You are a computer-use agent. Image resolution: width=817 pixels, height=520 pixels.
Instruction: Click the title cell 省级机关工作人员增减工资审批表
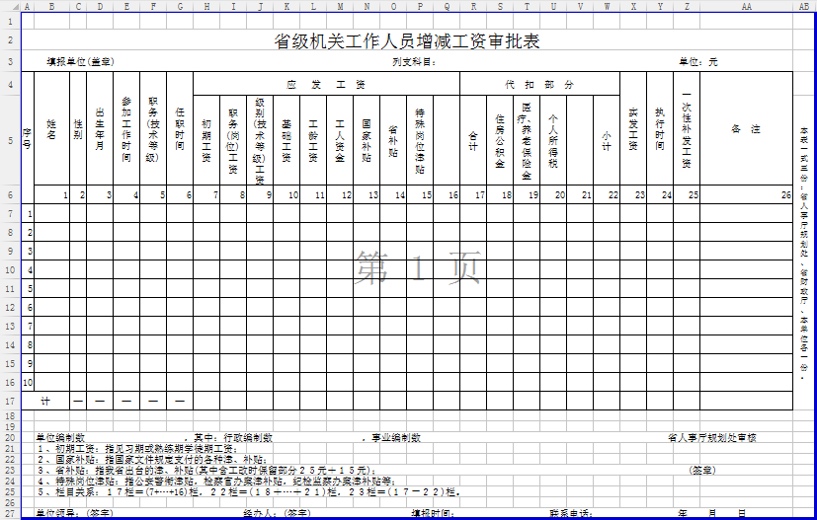pos(407,41)
